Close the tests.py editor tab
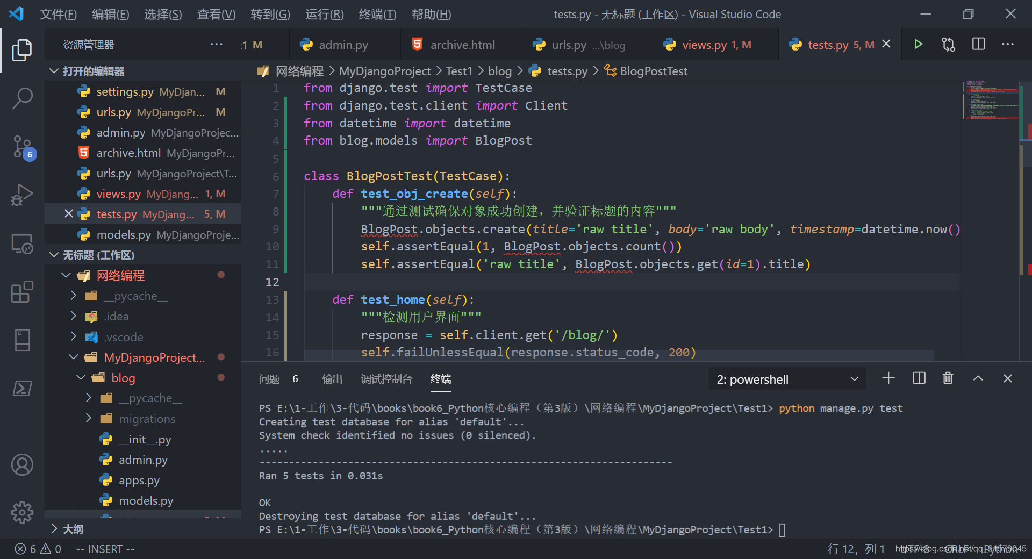 tap(886, 44)
